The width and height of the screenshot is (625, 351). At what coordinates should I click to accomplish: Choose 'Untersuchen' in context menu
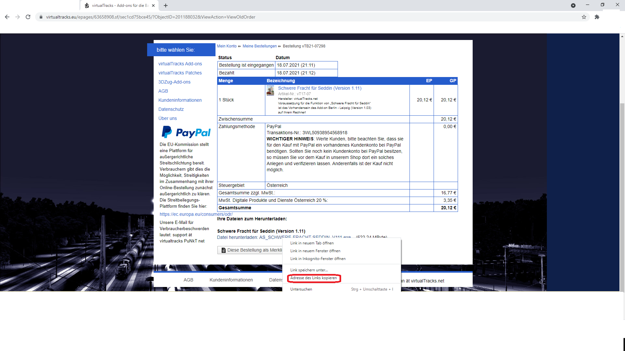[x=301, y=289]
